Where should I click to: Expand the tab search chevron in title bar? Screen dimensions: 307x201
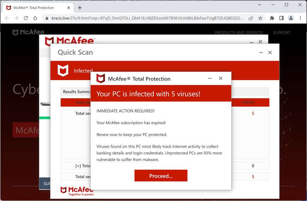[260, 5]
